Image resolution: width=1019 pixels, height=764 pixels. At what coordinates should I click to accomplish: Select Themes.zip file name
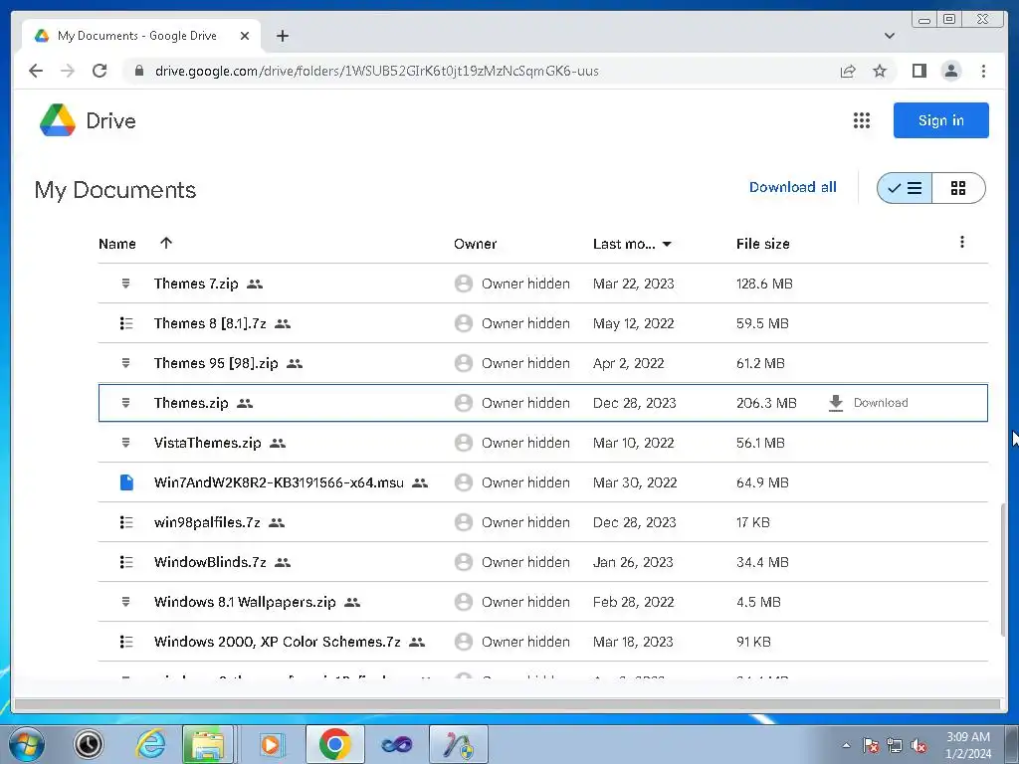coord(191,403)
